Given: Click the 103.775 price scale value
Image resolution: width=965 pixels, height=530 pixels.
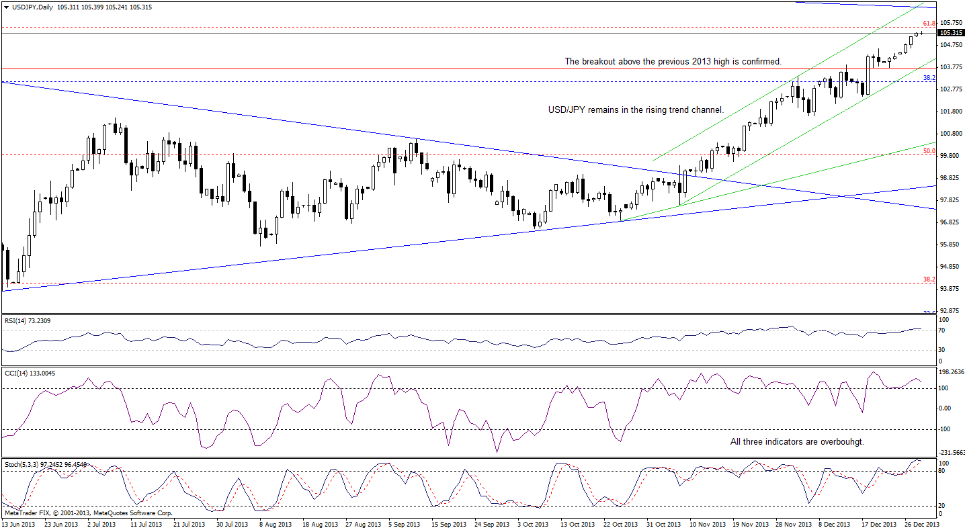Looking at the screenshot, I should [951, 67].
